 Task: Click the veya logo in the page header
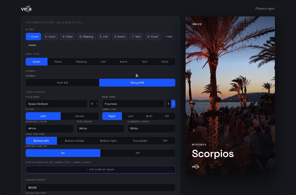26,9
